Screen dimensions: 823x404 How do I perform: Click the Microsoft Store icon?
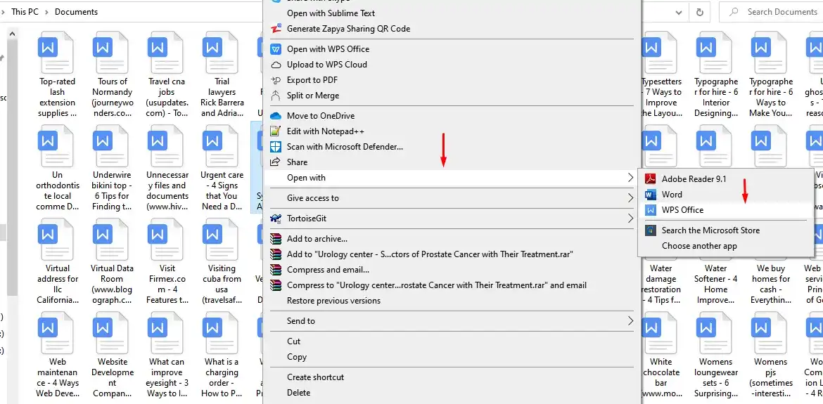coord(651,230)
